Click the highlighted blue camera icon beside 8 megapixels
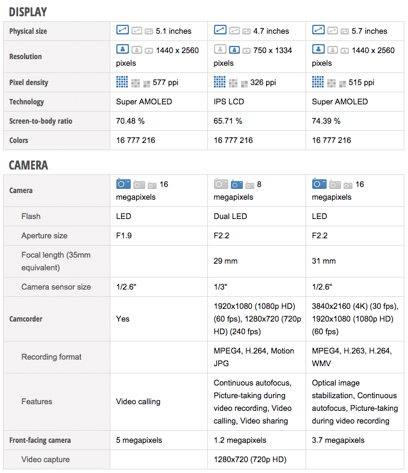Screen dimensions: 408x473 (x=237, y=184)
